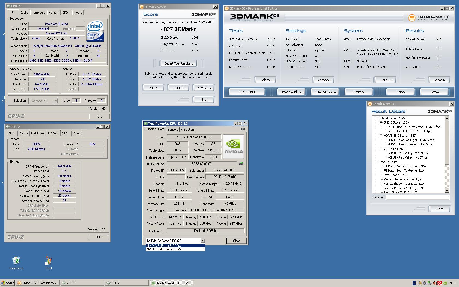Screen dimensions: 459x287
Task: Click the Result Details scroll up arrow
Action: coord(447,118)
